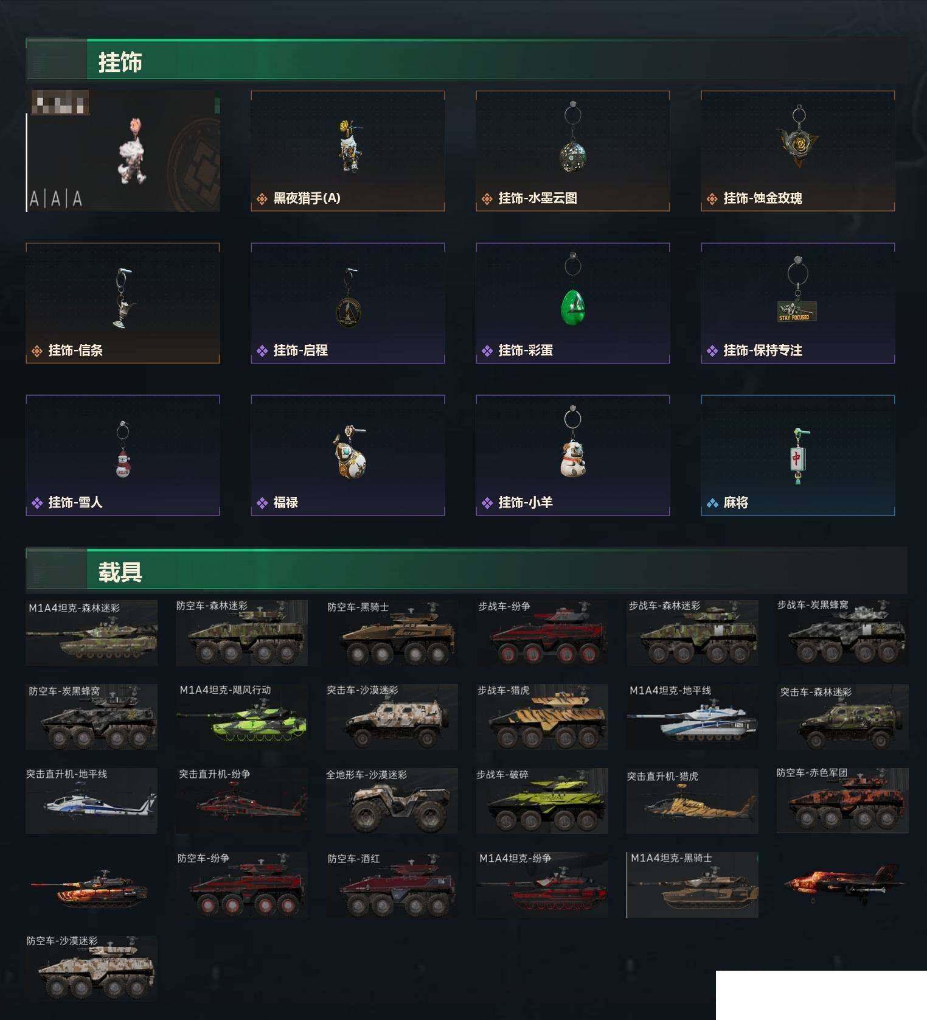
Task: Click the 挂饰-启程 medallion charm
Action: pyautogui.click(x=347, y=303)
